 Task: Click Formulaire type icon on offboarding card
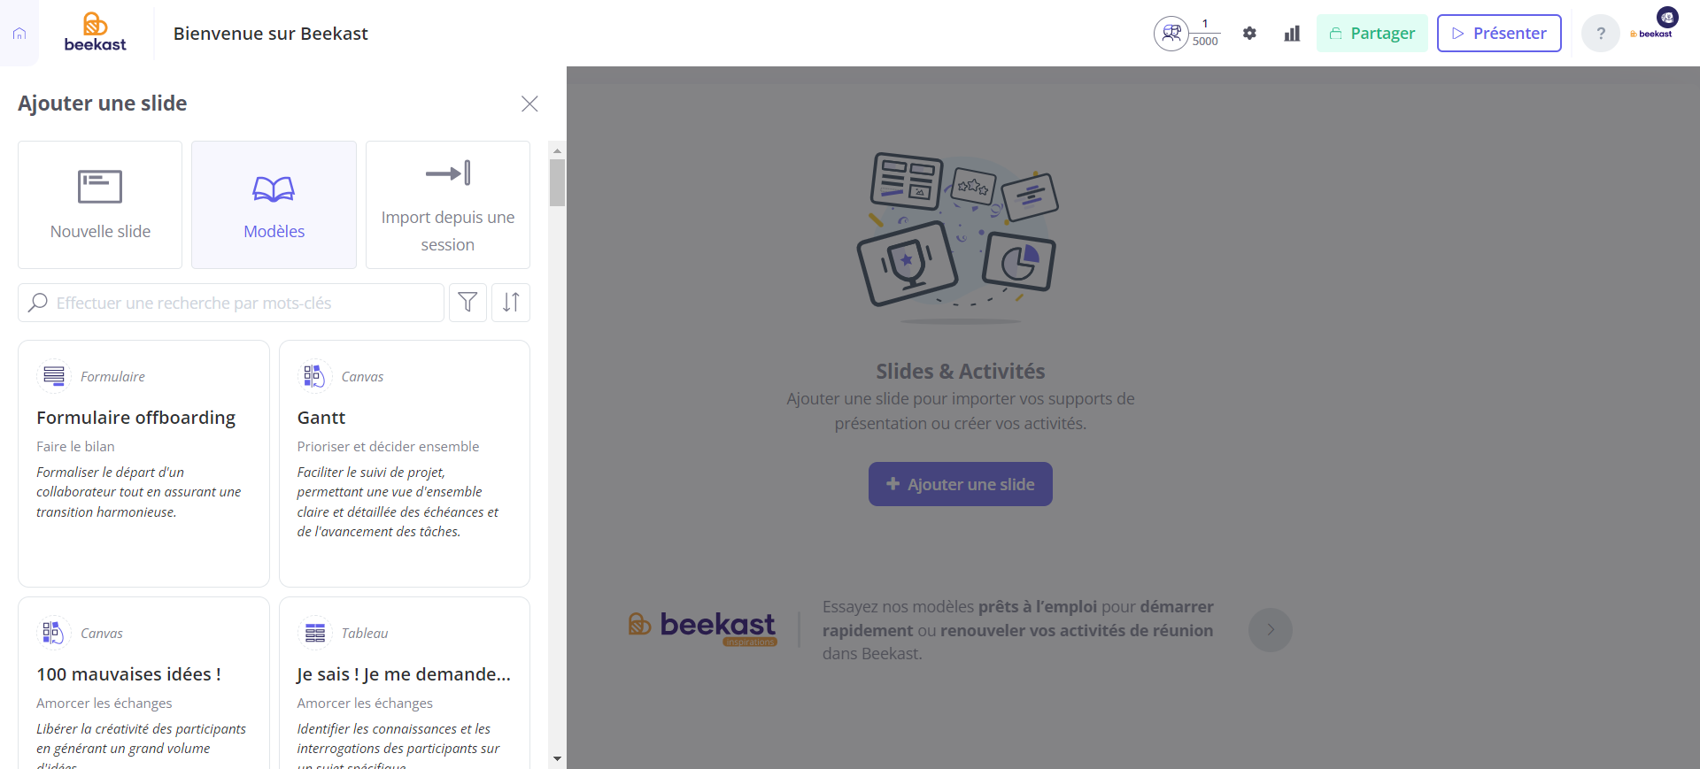(x=54, y=376)
